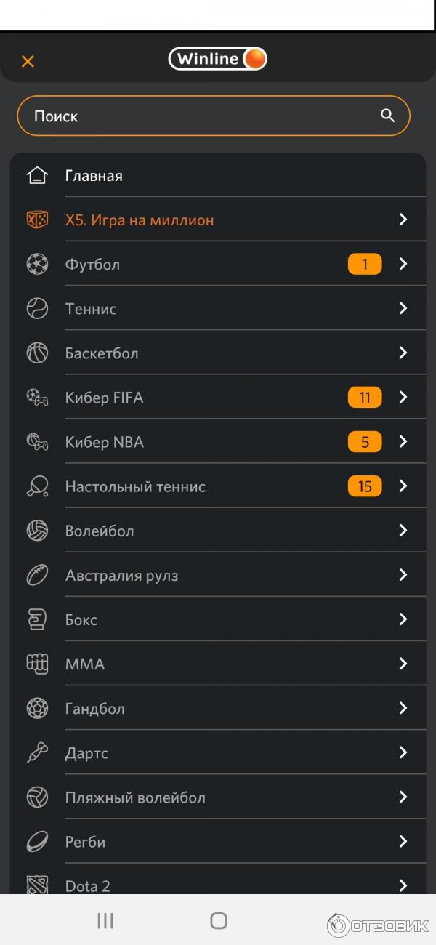Open the Баскетбол section

102,353
